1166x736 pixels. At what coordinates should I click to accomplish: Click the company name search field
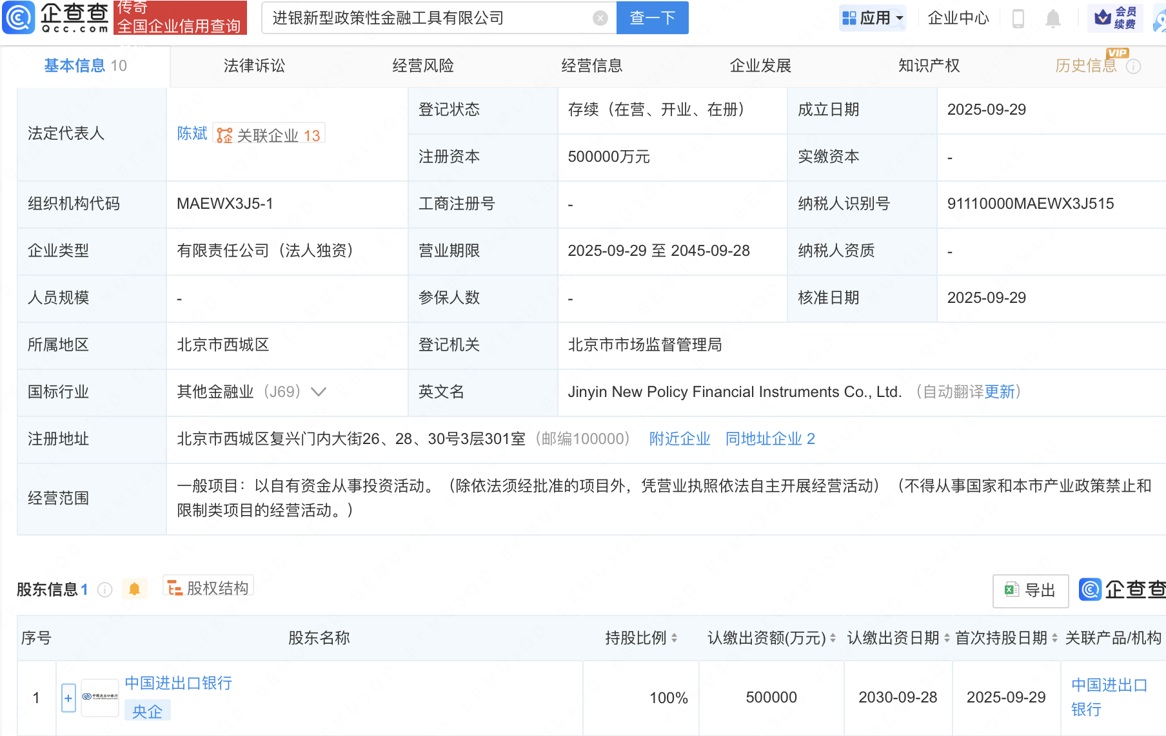[426, 18]
